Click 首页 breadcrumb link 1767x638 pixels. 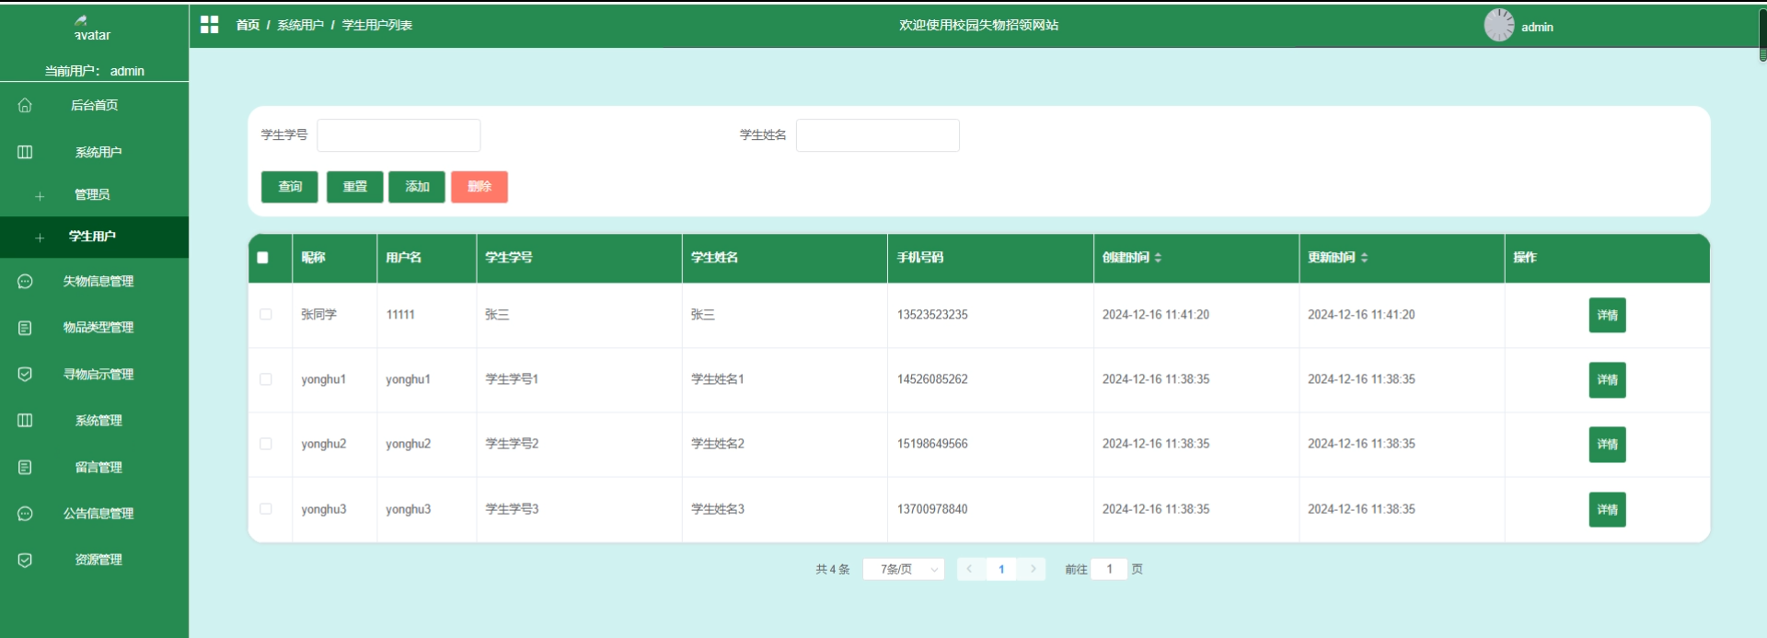(248, 25)
